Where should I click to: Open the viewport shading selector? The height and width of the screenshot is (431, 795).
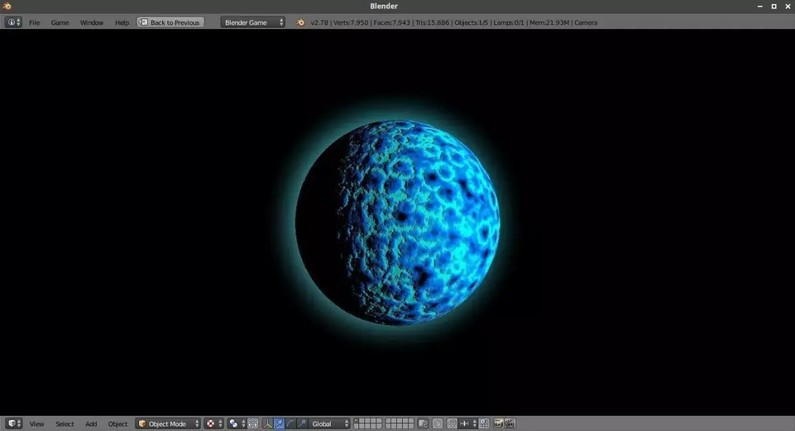click(x=213, y=424)
